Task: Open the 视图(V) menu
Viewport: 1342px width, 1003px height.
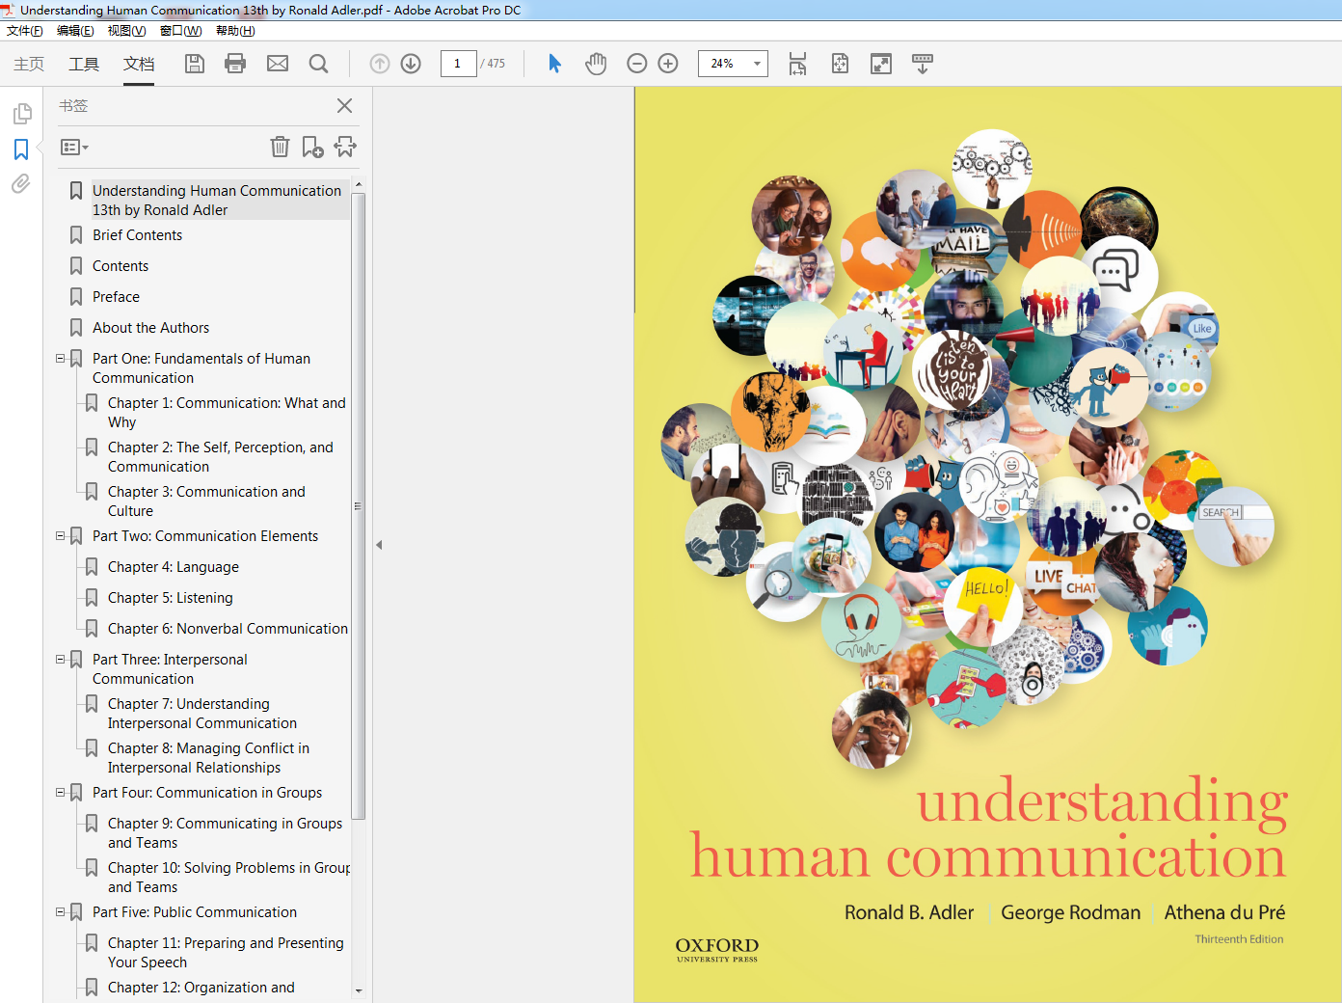Action: tap(127, 31)
